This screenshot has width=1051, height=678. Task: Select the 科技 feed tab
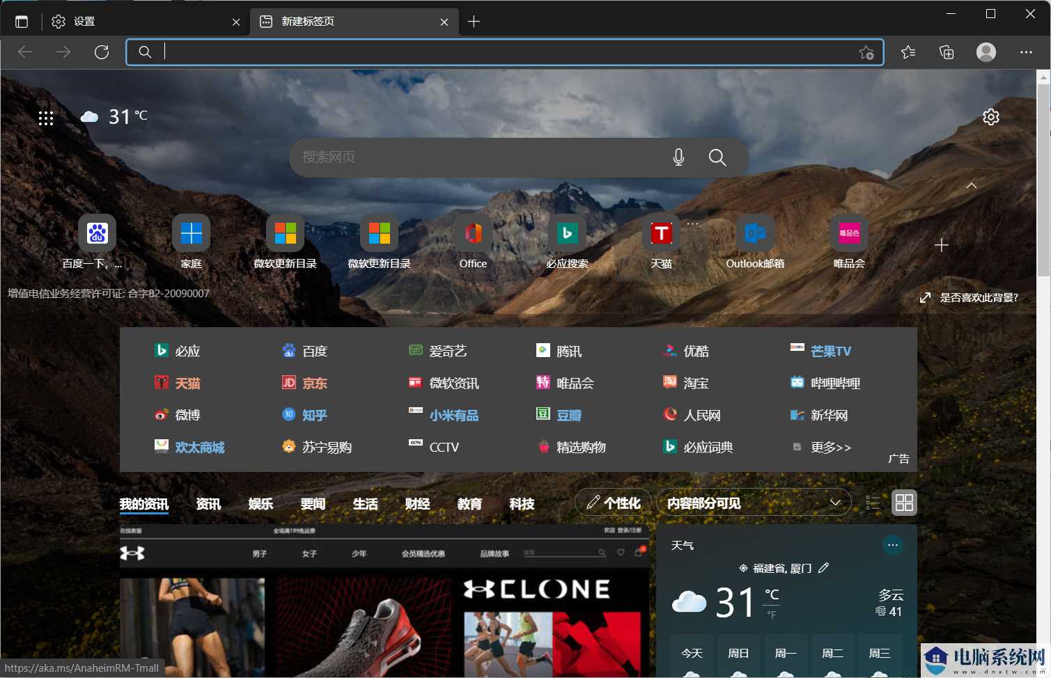tap(522, 504)
